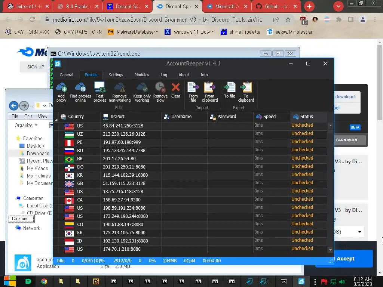Click Remove slow proxies icon
The width and height of the screenshot is (383, 287).
[x=160, y=92]
